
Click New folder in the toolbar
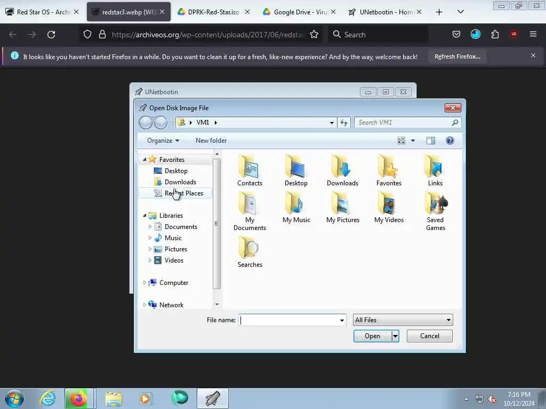(211, 141)
